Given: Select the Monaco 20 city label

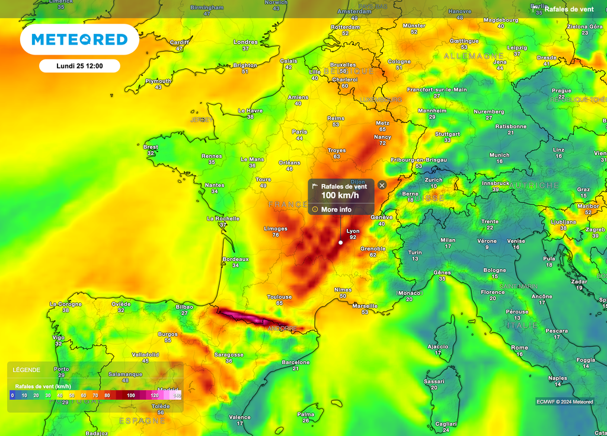Looking at the screenshot, I should [x=409, y=296].
